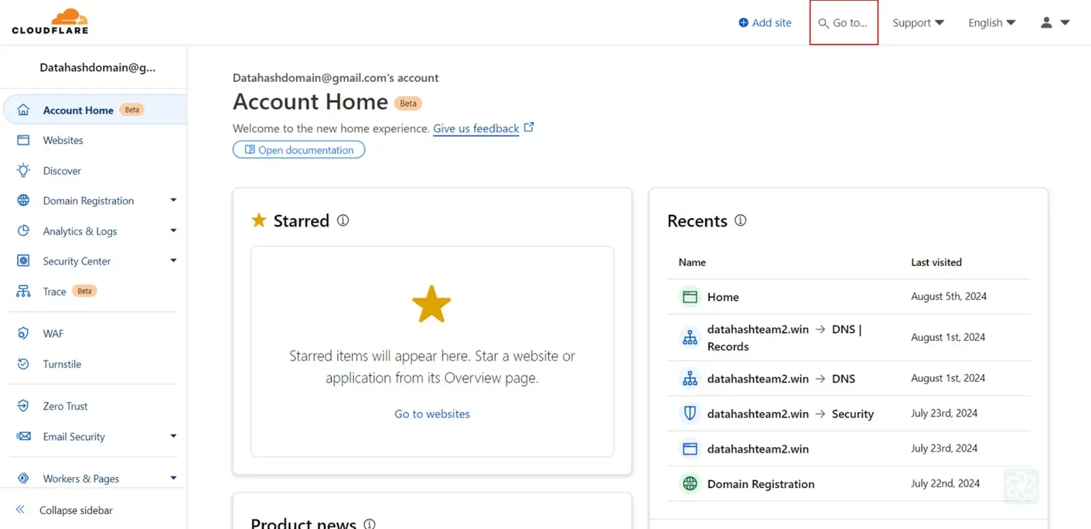1091x529 pixels.
Task: Expand the Analytics & Logs submenu arrow
Action: pyautogui.click(x=173, y=230)
